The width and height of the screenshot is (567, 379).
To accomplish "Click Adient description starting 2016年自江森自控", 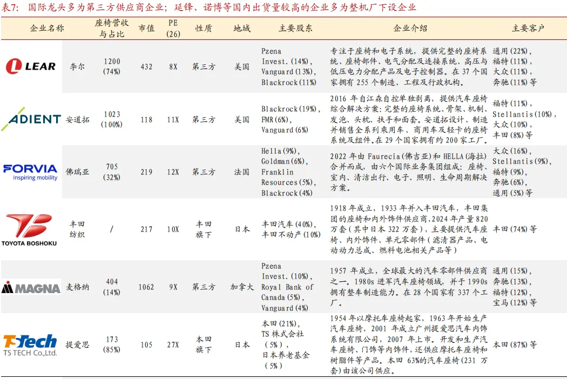I will (x=409, y=119).
